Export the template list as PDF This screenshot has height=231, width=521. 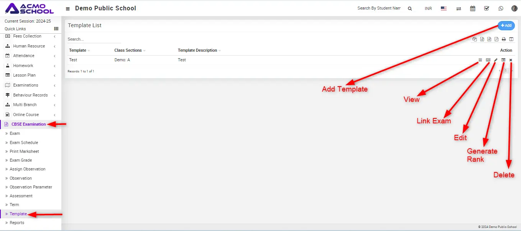(x=496, y=39)
